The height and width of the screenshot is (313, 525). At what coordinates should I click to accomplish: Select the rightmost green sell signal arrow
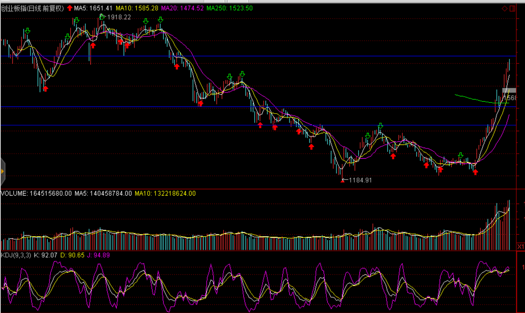coord(461,155)
